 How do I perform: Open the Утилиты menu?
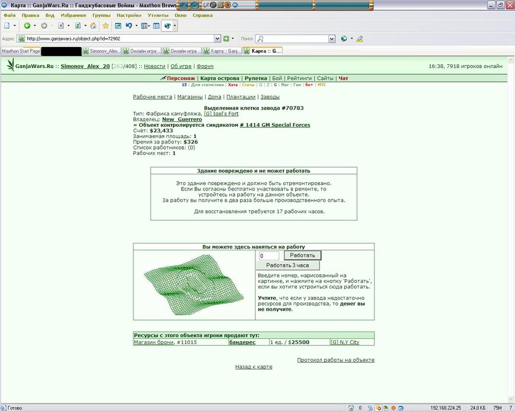point(158,15)
